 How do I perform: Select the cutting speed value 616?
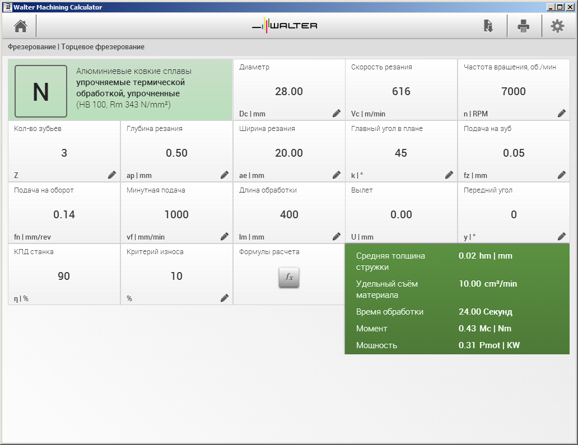tap(401, 91)
